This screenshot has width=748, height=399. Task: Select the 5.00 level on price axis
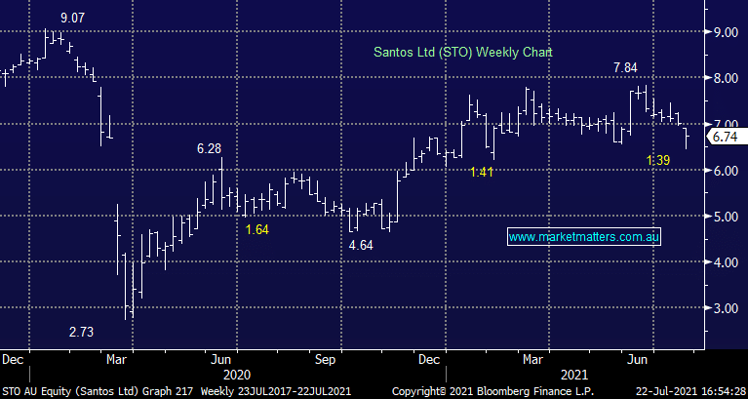point(724,217)
